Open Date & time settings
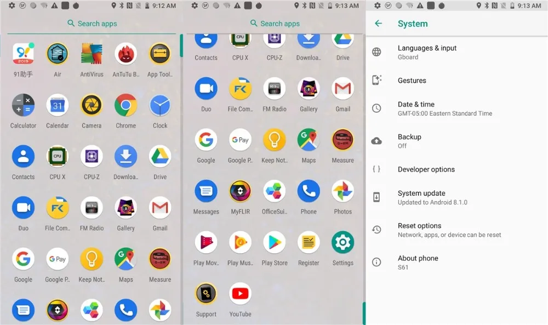The width and height of the screenshot is (548, 325). click(457, 109)
